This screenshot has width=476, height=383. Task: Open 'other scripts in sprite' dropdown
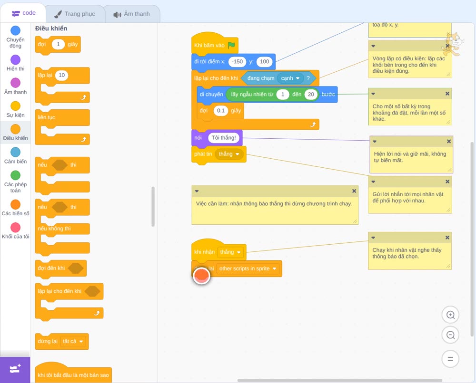pos(248,268)
